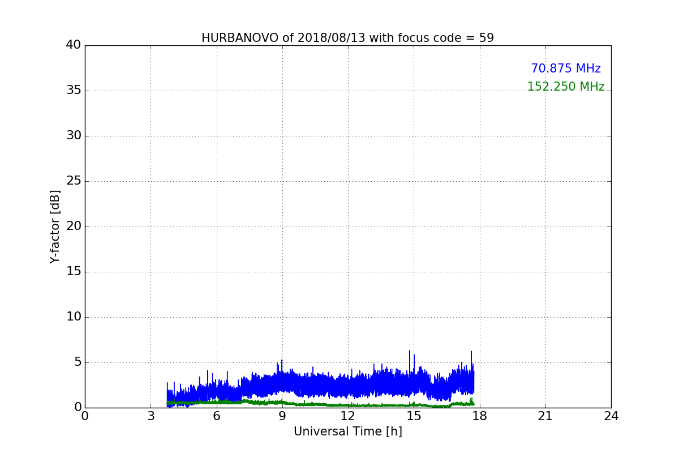Click the x-axis tick label '12'

348,416
